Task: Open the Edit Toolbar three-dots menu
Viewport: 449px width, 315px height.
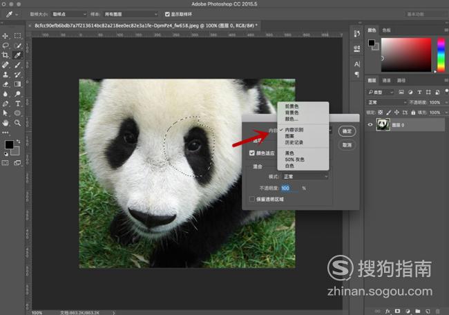Action: tap(5, 133)
